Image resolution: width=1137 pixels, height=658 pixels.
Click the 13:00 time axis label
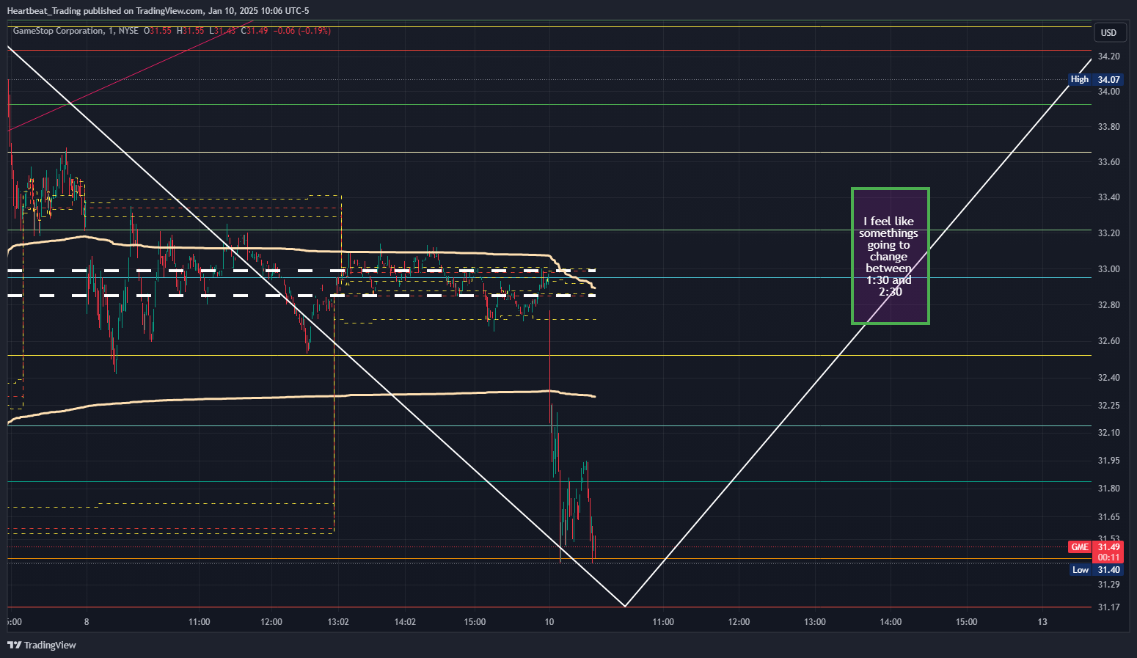click(x=814, y=622)
